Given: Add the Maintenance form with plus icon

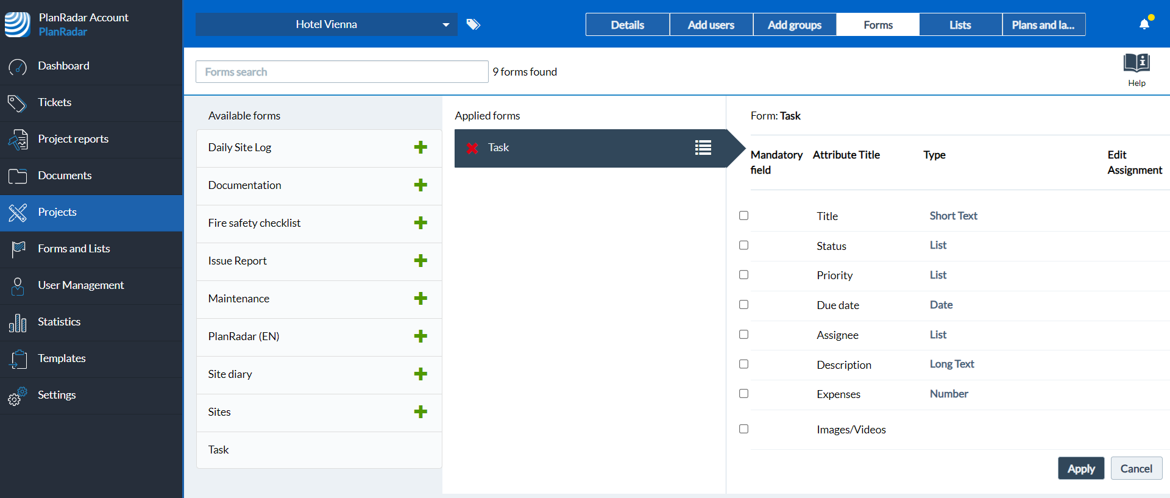Looking at the screenshot, I should (420, 299).
